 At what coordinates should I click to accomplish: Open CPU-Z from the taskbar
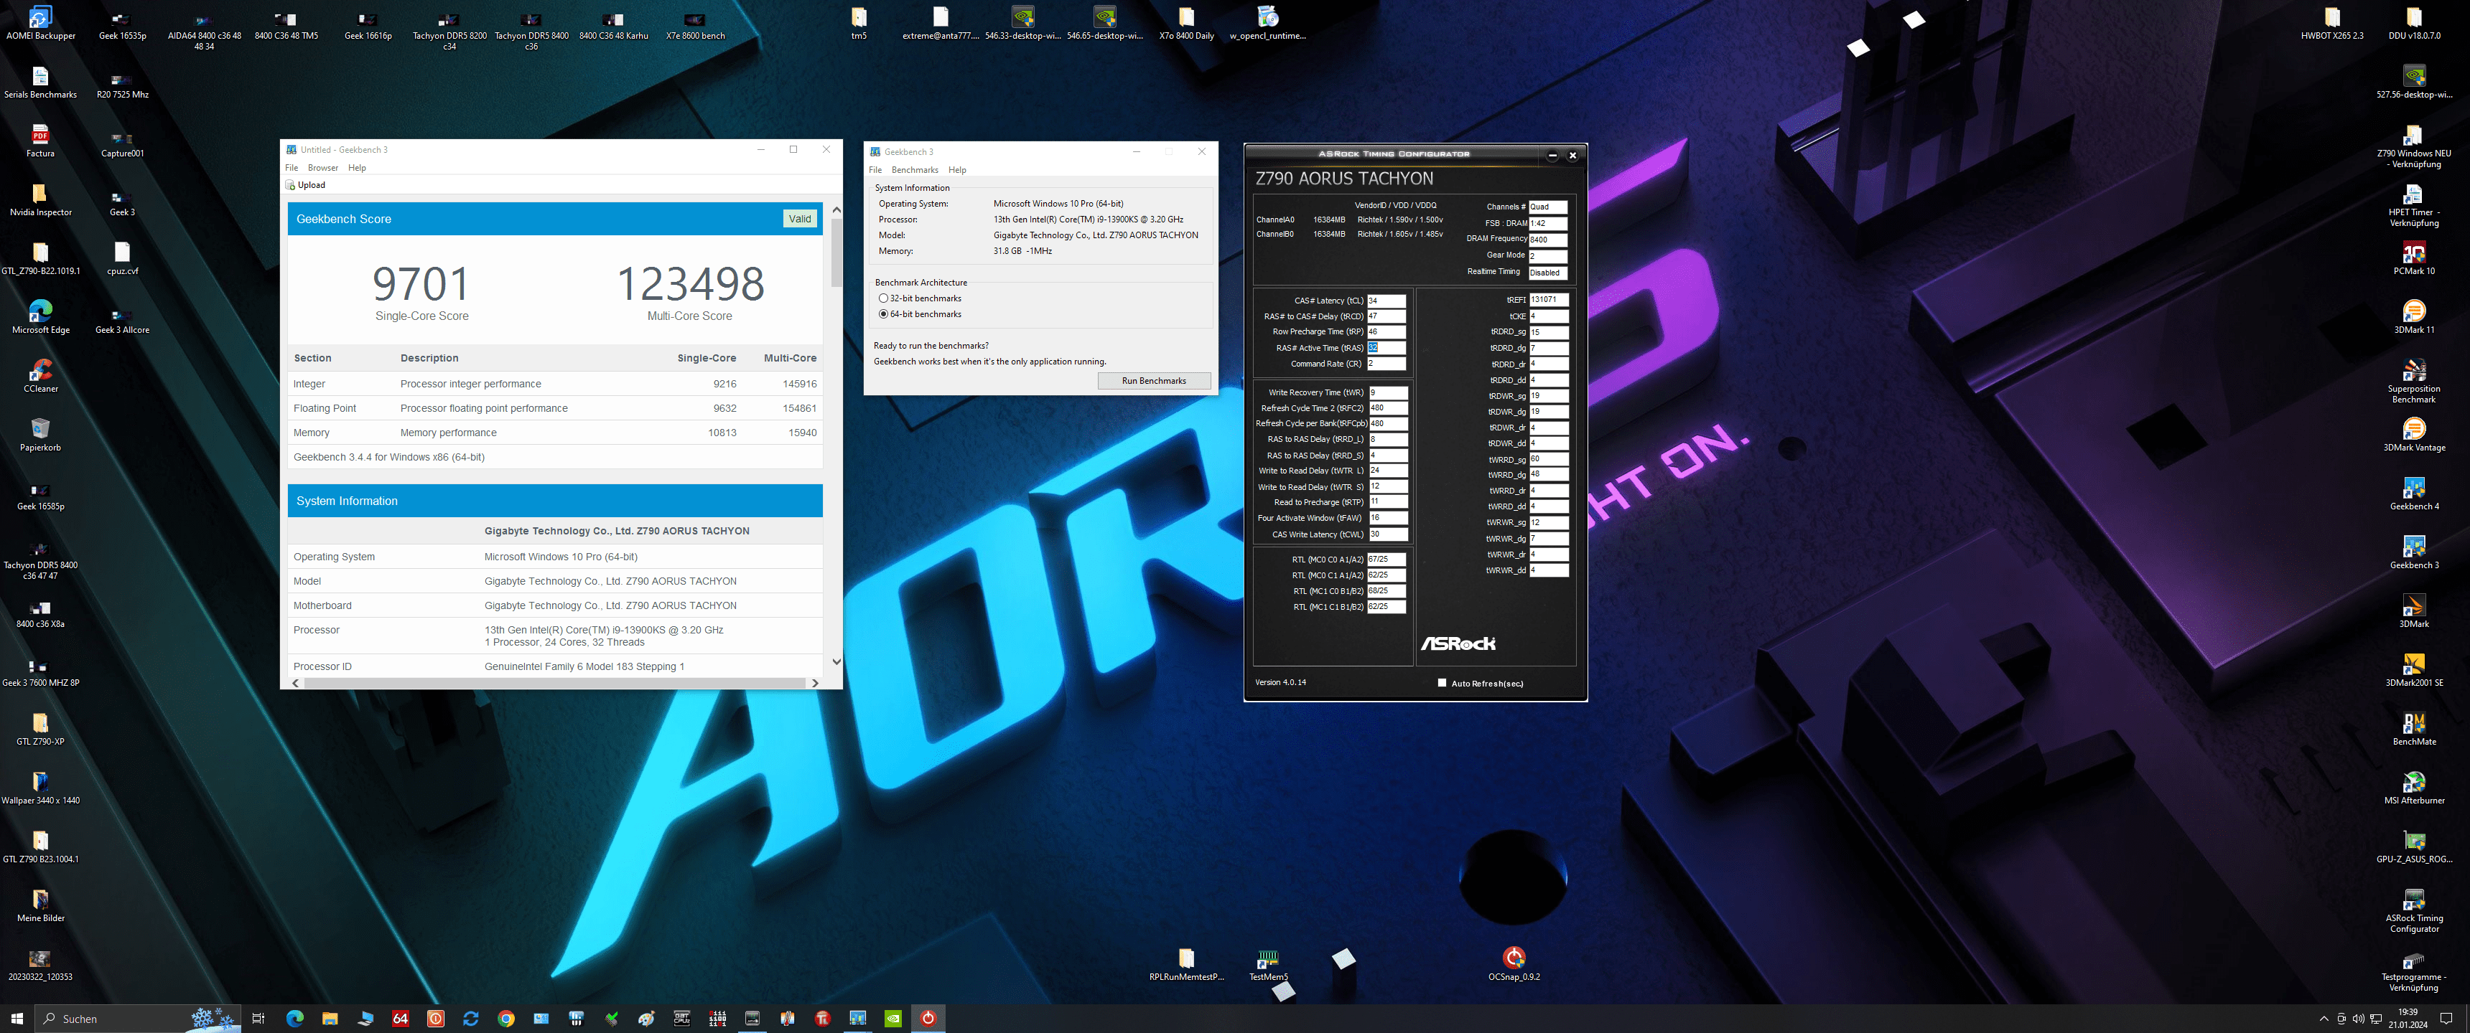pos(681,1019)
